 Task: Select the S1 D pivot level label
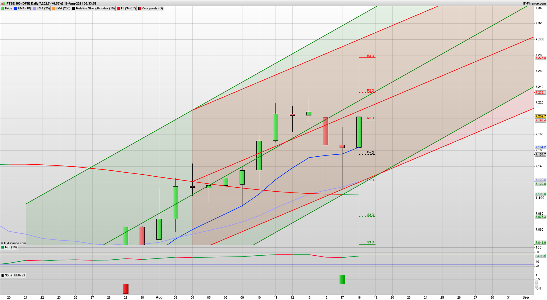(x=370, y=180)
